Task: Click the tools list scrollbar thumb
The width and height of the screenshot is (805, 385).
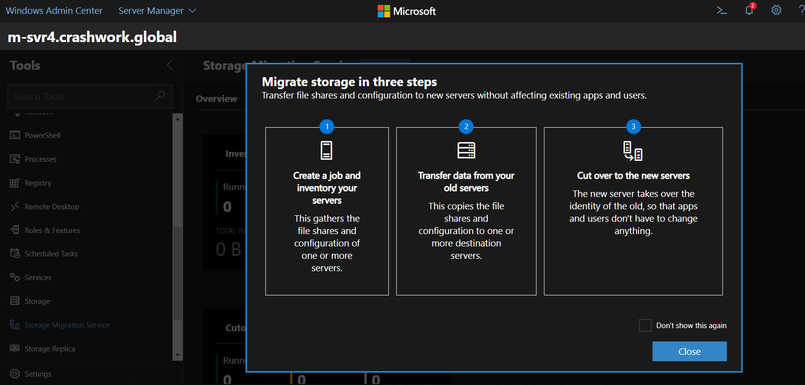Action: (x=177, y=273)
